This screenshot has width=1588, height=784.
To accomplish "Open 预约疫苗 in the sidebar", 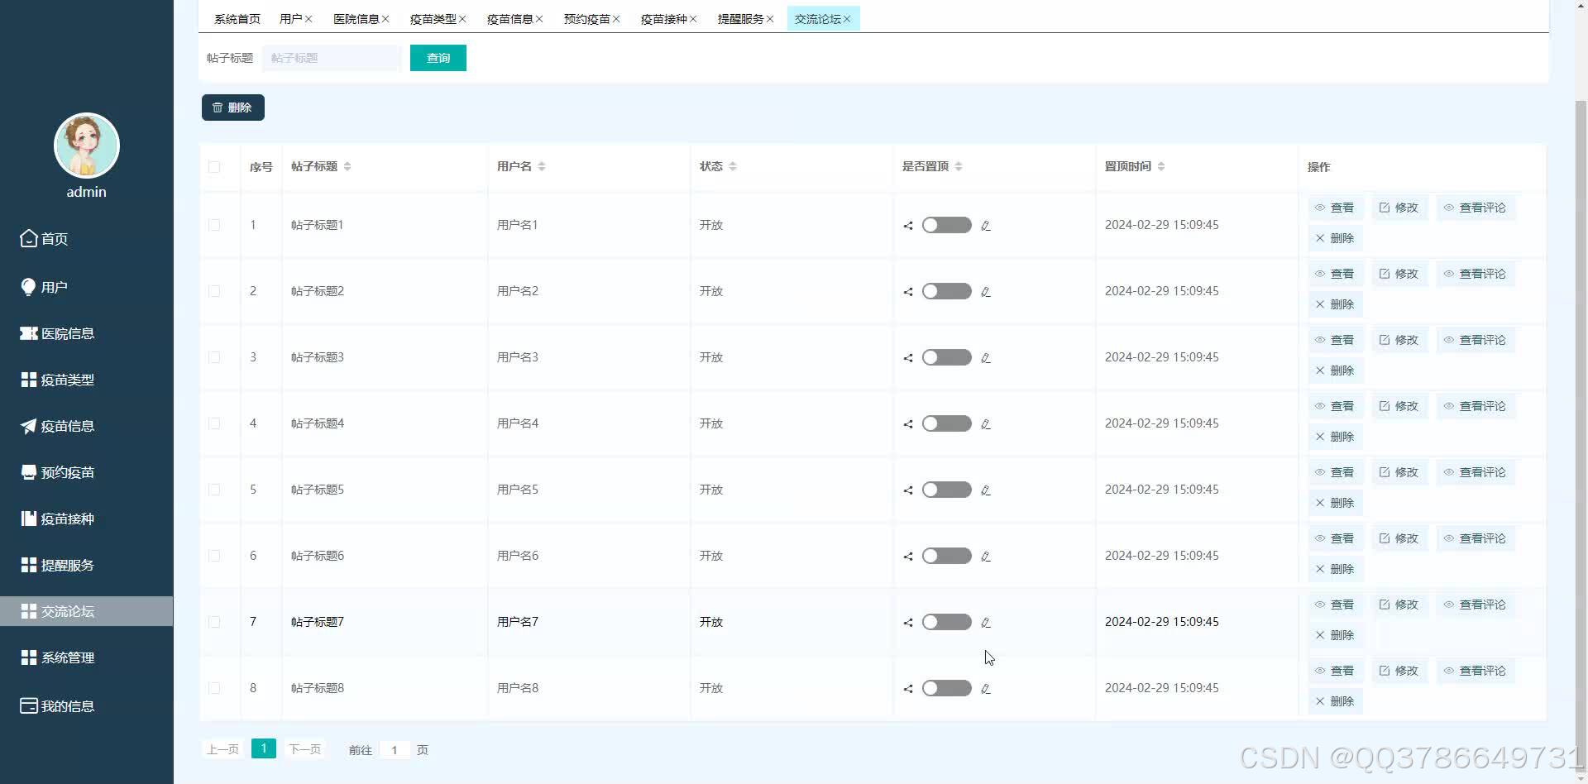I will [86, 472].
